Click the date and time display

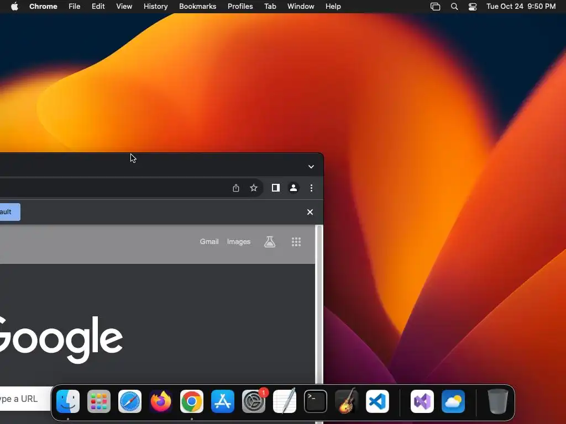pyautogui.click(x=521, y=7)
